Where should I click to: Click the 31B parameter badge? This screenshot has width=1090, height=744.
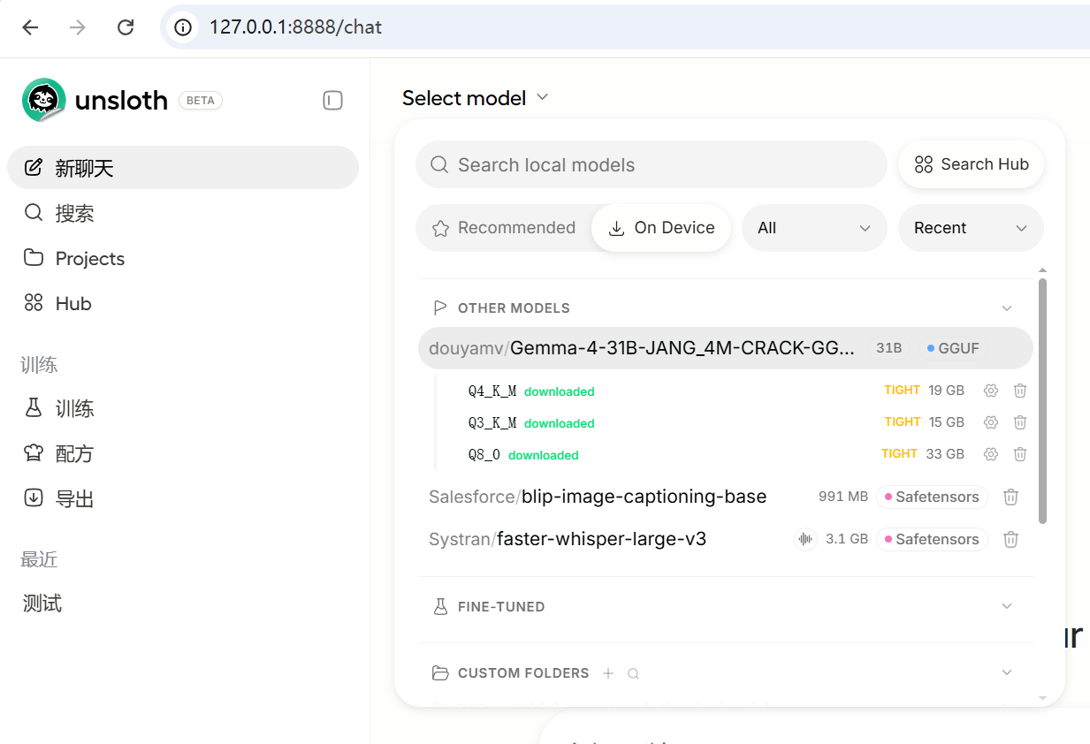[888, 348]
